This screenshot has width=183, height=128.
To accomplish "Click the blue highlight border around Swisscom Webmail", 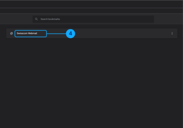I will tap(31, 30).
